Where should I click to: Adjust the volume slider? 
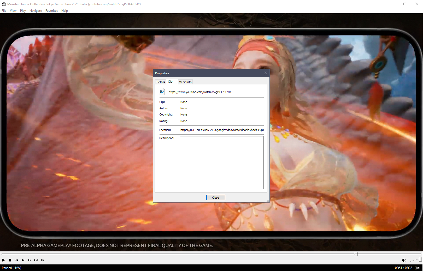(x=415, y=260)
